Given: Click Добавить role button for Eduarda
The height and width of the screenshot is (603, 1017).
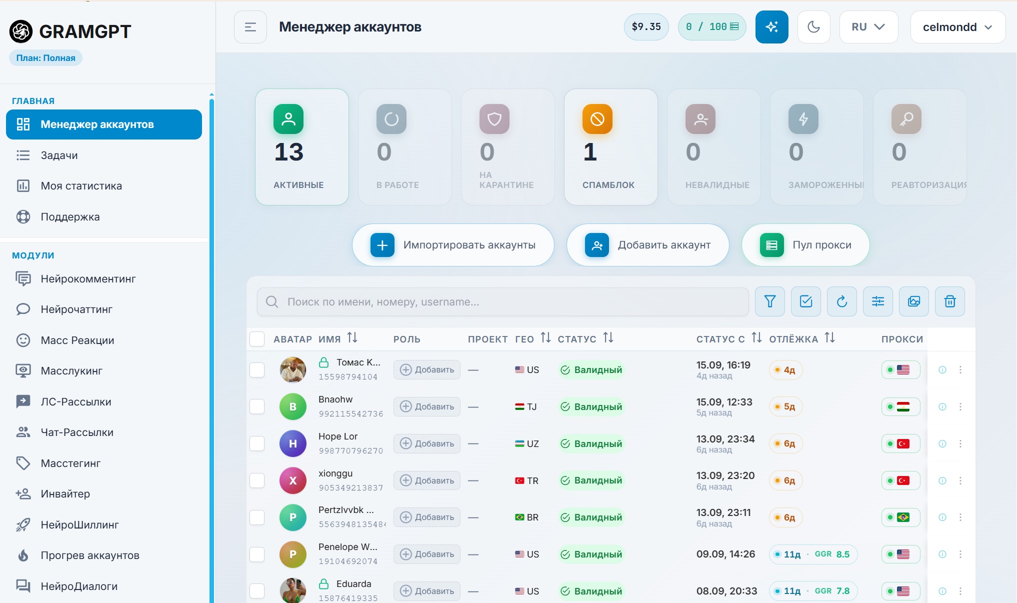Looking at the screenshot, I should coord(427,591).
